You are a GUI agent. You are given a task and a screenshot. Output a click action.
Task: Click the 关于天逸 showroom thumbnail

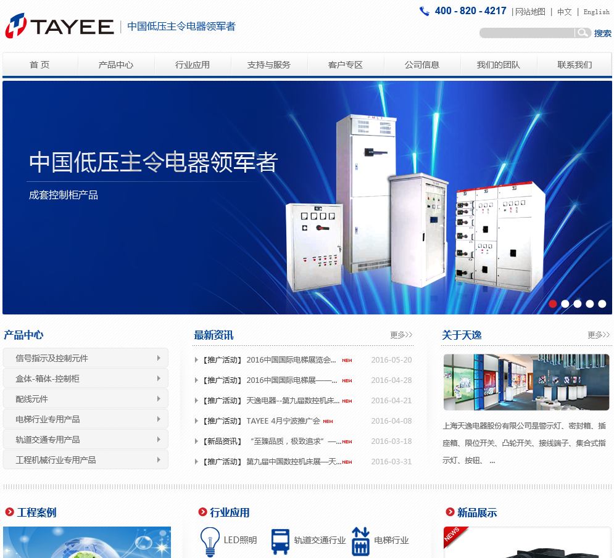tap(526, 382)
